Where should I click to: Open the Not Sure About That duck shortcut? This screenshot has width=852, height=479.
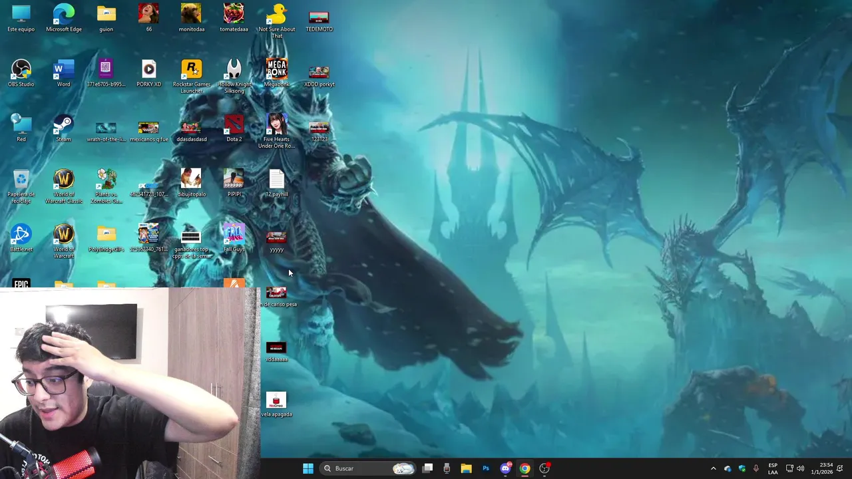276,21
